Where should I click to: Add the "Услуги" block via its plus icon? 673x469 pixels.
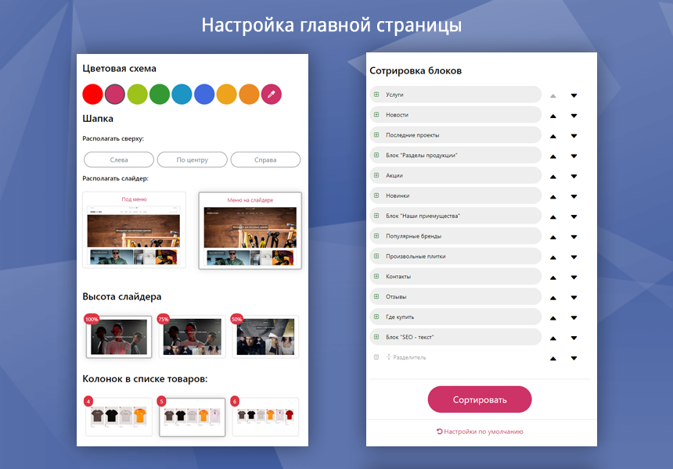(376, 94)
